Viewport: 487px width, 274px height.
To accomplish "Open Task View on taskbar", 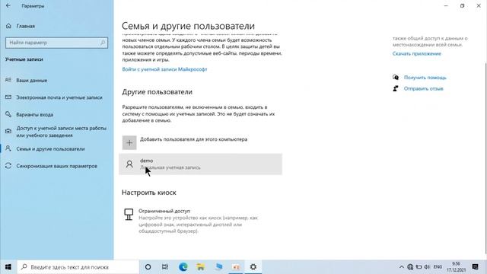I will [x=165, y=267].
